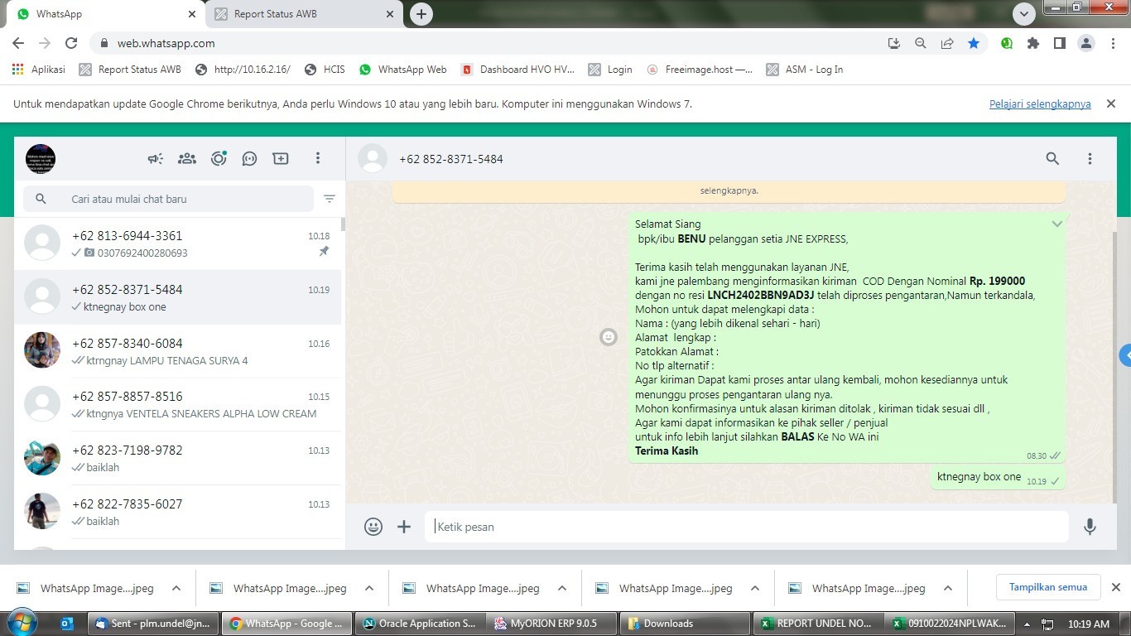Search messages in this conversation
Viewport: 1131px width, 636px height.
click(1052, 158)
